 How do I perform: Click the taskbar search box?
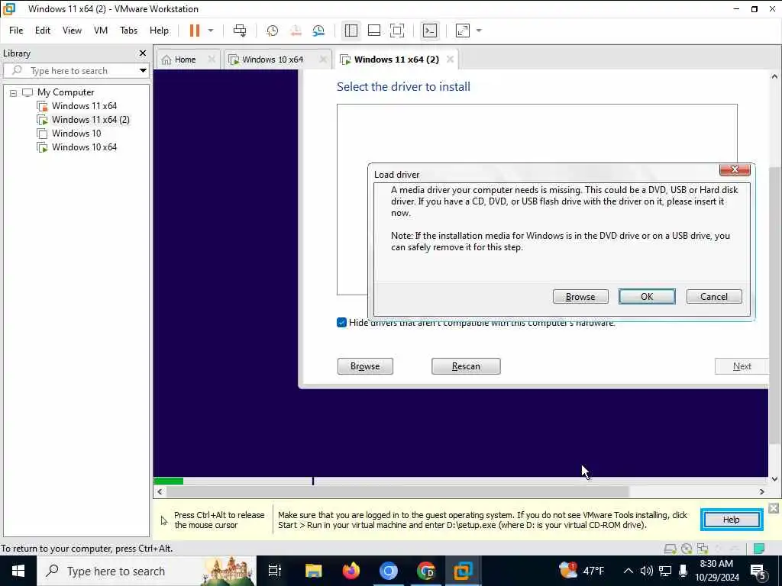click(x=146, y=571)
